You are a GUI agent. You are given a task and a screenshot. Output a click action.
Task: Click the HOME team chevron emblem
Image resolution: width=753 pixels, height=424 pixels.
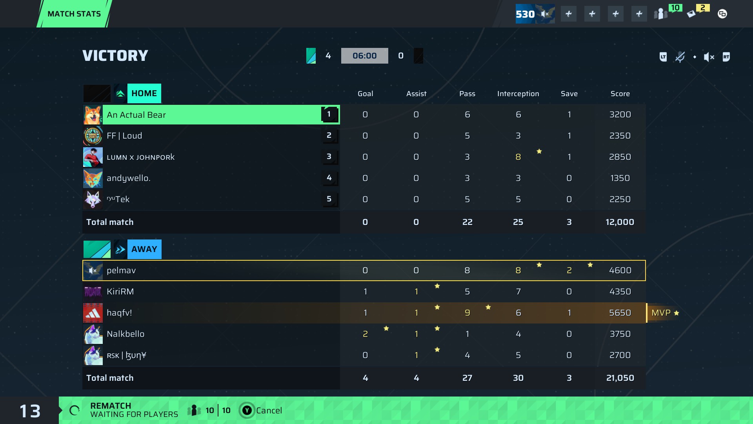click(120, 93)
